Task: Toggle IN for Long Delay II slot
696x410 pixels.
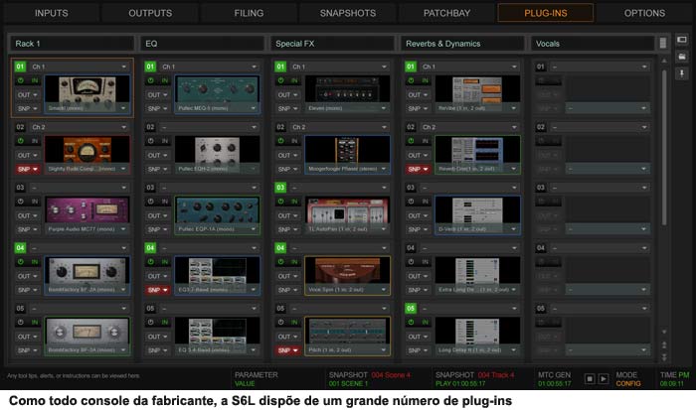Action: [425, 323]
